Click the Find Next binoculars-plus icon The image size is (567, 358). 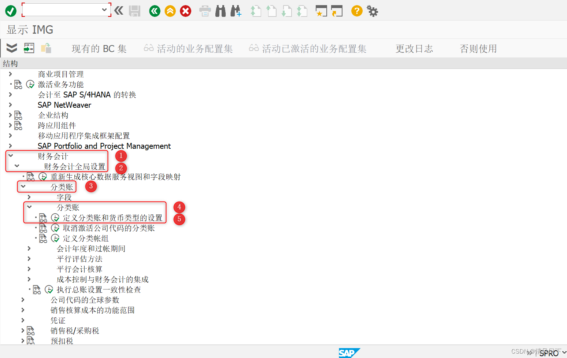[x=236, y=11]
